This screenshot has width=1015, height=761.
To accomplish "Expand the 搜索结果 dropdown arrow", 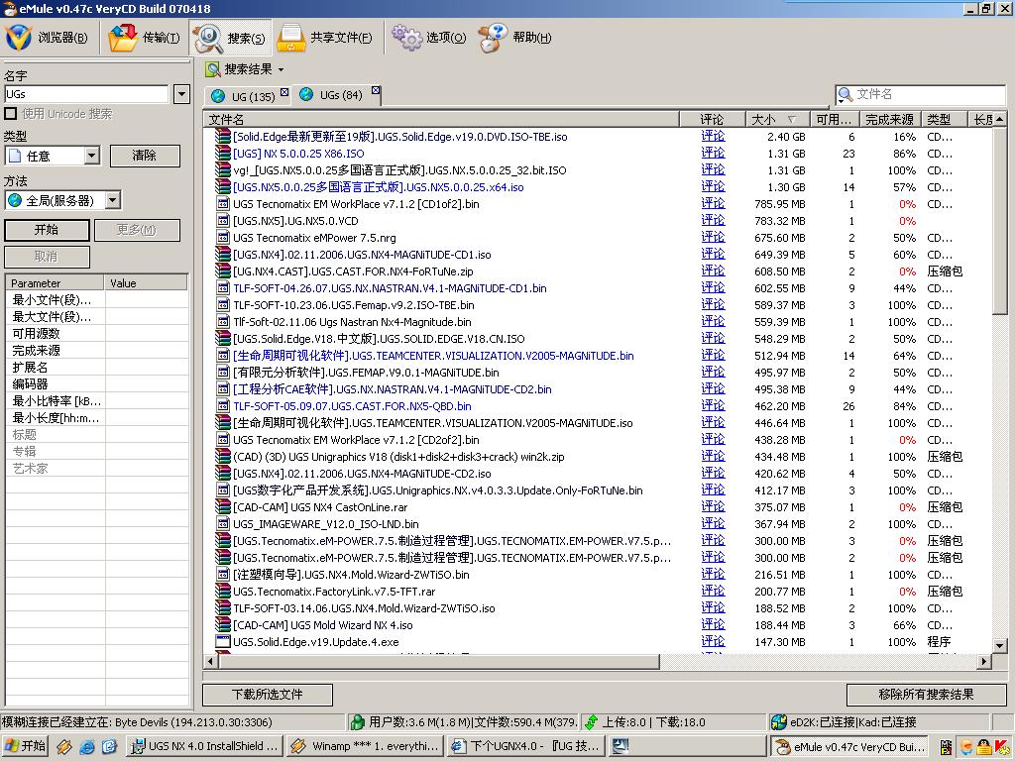I will (281, 69).
